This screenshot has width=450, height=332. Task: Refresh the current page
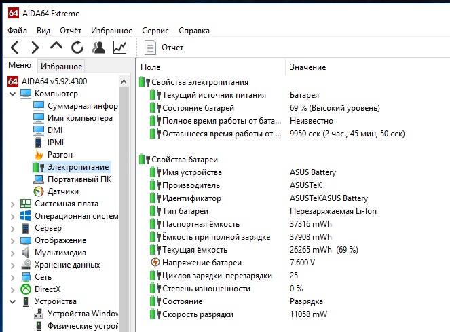pos(77,48)
